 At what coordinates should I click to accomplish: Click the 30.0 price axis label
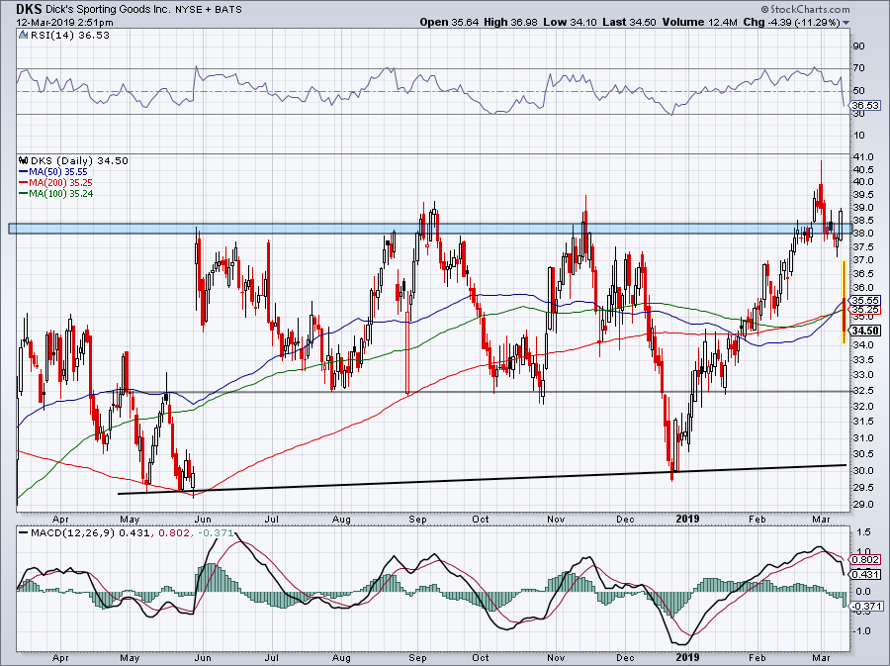tap(862, 471)
